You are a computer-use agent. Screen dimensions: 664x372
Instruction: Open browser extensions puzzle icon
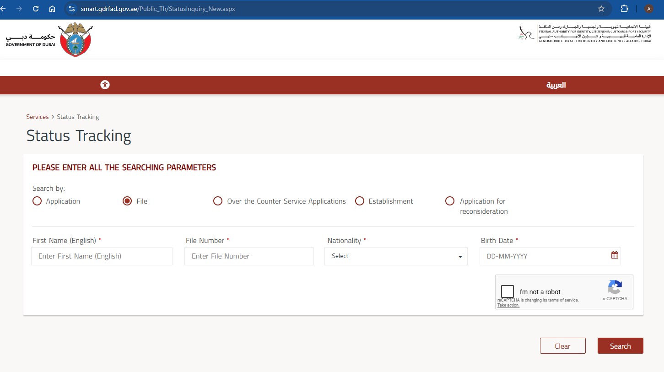(x=624, y=9)
